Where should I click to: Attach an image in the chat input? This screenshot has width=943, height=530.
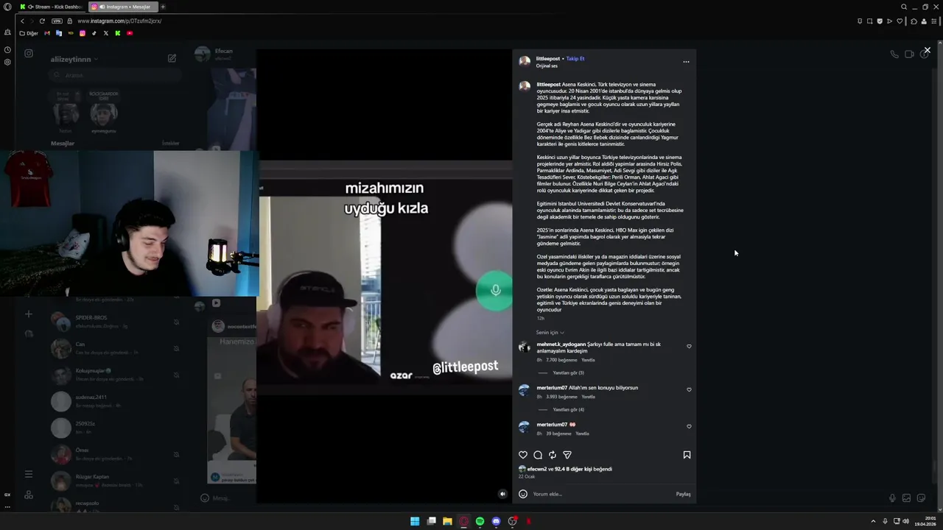coord(906,498)
